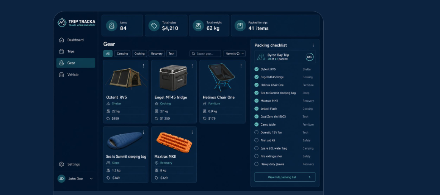Open the Maxtrax MKII card three-dot menu
Screen dimensions: 440x195
click(x=192, y=132)
